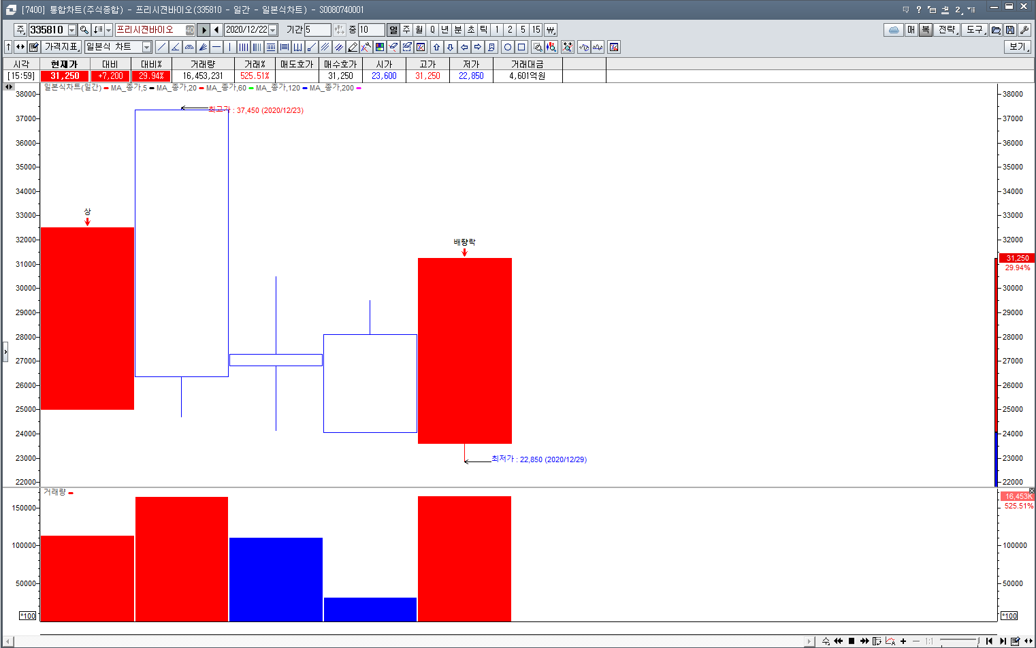This screenshot has width=1036, height=648.
Task: Click the wave pattern analysis icon
Action: 583,47
